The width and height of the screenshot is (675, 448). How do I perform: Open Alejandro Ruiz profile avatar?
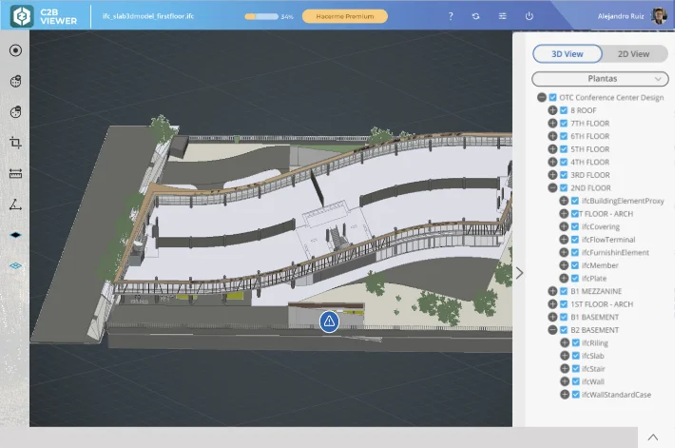pos(659,16)
